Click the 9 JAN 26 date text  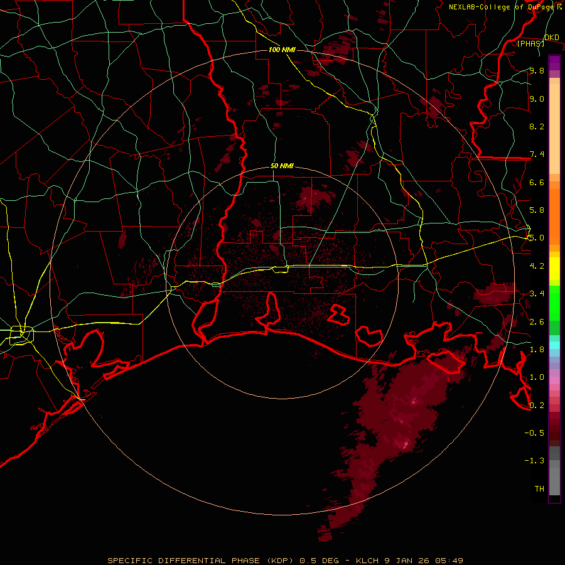[407, 561]
